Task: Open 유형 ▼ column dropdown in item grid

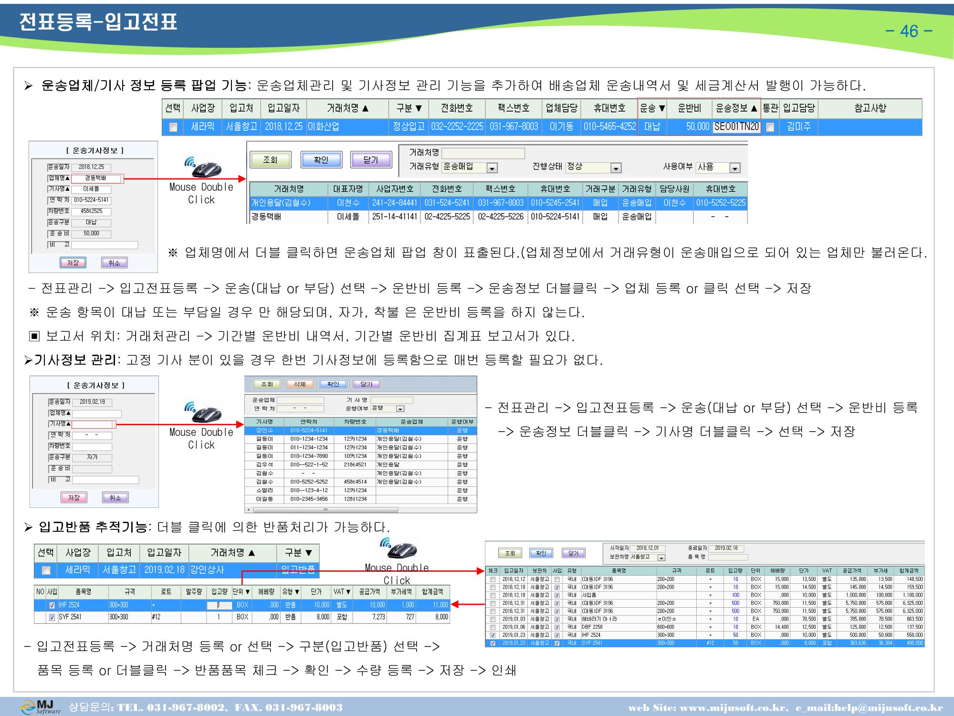Action: [291, 592]
